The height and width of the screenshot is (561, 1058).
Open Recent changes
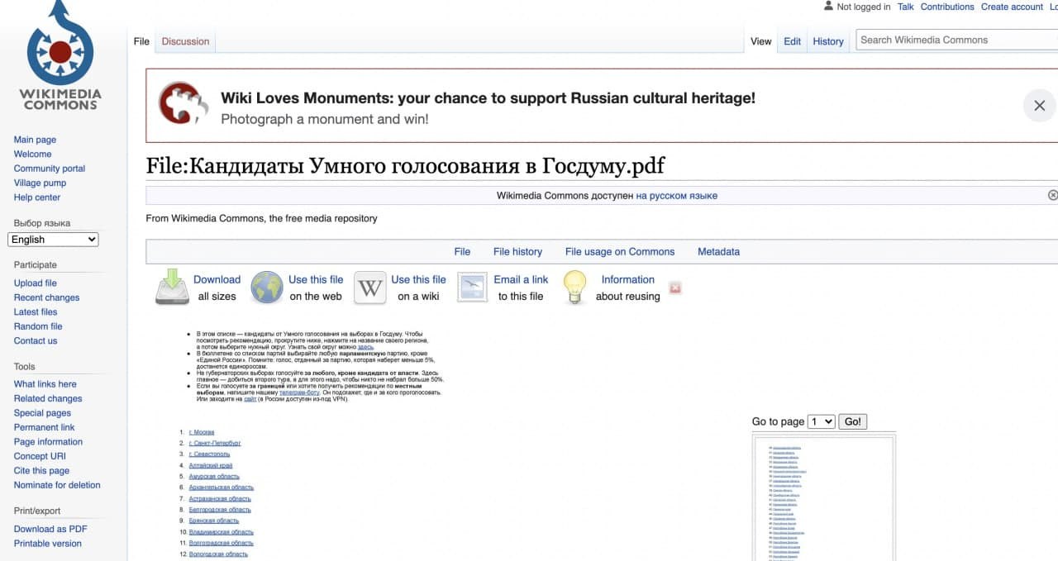click(46, 297)
